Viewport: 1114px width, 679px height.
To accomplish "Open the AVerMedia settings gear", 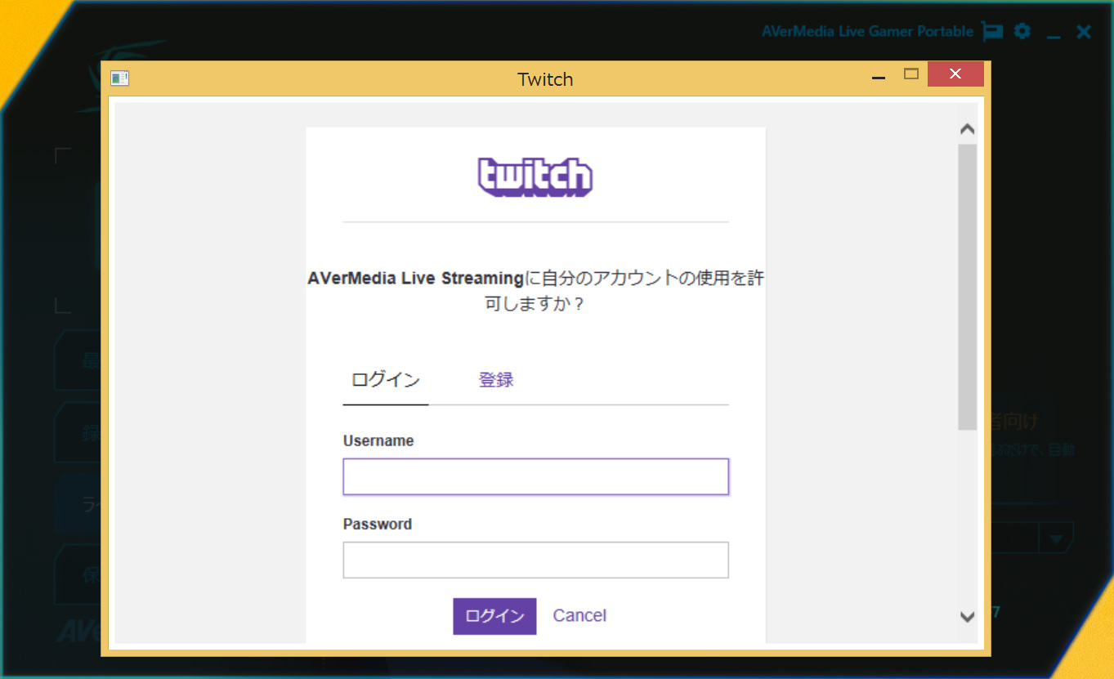I will click(x=1022, y=32).
